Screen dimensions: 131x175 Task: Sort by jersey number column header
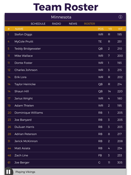tap(9, 29)
